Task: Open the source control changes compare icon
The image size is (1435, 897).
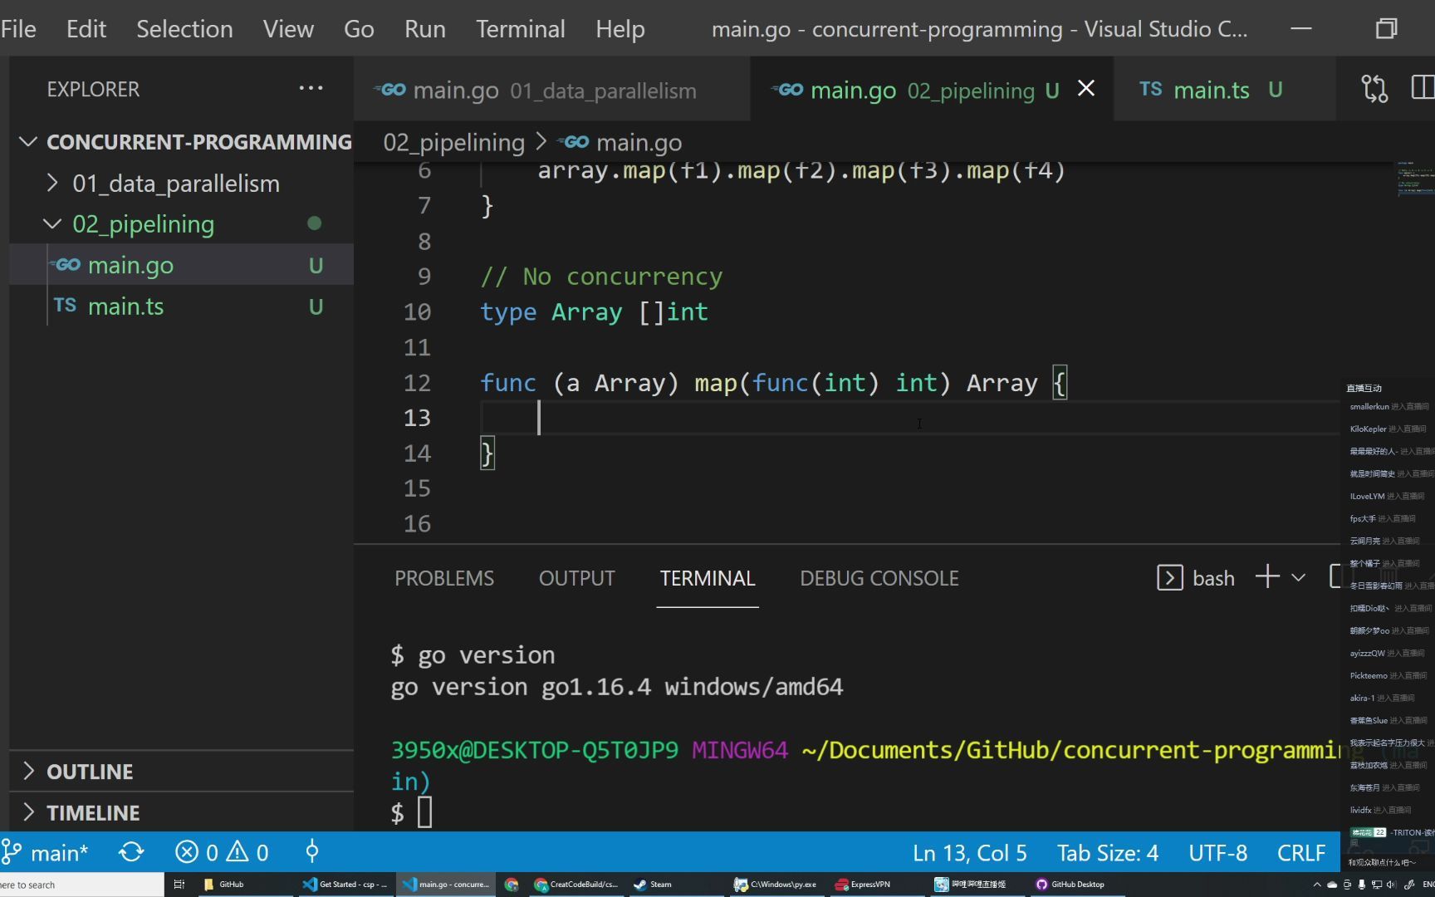Action: 1374,89
